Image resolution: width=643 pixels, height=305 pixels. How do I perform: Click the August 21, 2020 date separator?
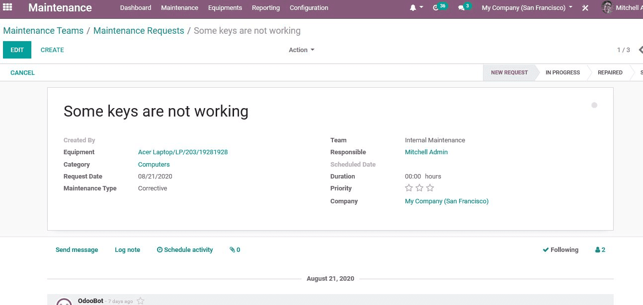330,279
